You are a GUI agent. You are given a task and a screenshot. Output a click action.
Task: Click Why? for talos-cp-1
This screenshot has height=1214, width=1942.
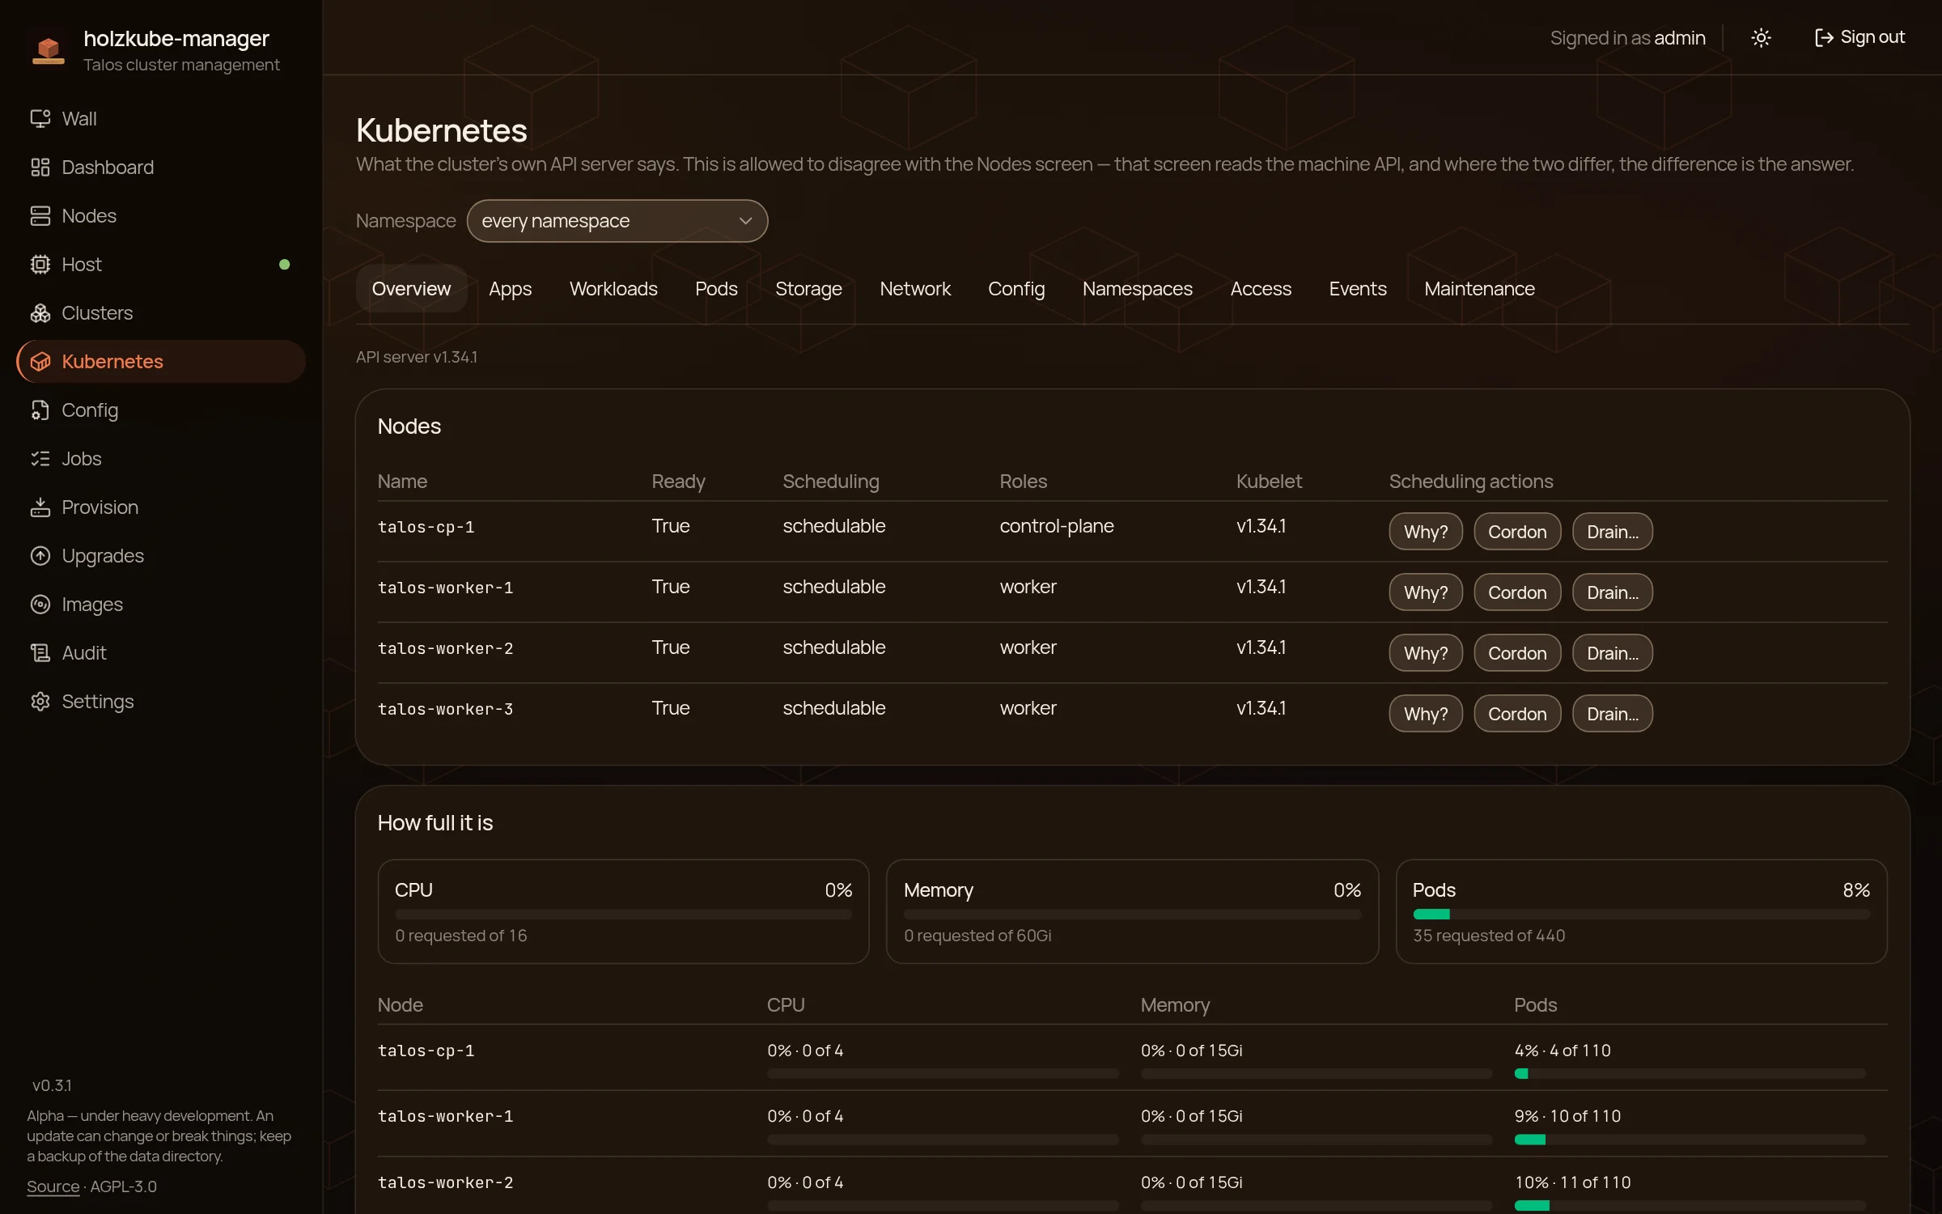click(1426, 532)
